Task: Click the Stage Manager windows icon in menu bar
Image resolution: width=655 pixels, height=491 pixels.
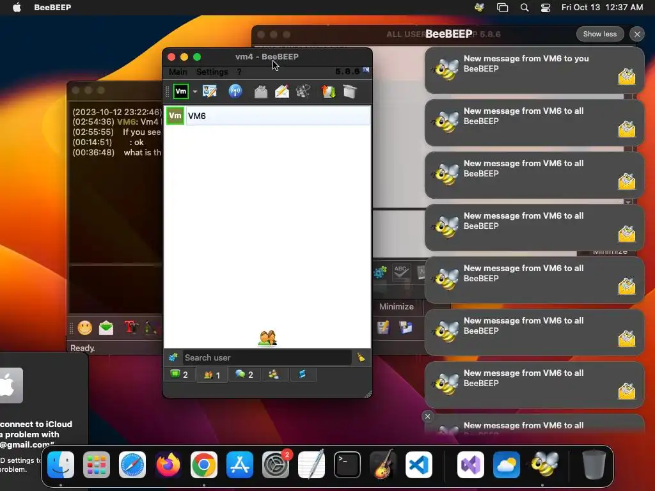Action: coord(503,7)
